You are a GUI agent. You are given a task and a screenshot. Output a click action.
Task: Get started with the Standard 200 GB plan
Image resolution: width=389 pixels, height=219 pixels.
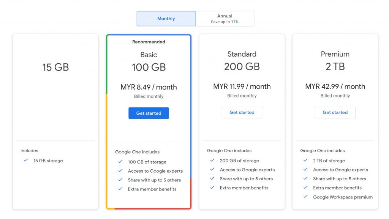(242, 112)
